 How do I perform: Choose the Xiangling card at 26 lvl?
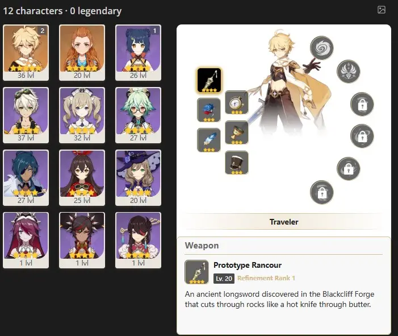(x=138, y=53)
